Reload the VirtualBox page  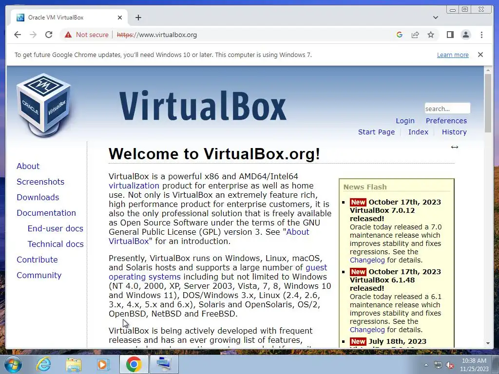(49, 35)
